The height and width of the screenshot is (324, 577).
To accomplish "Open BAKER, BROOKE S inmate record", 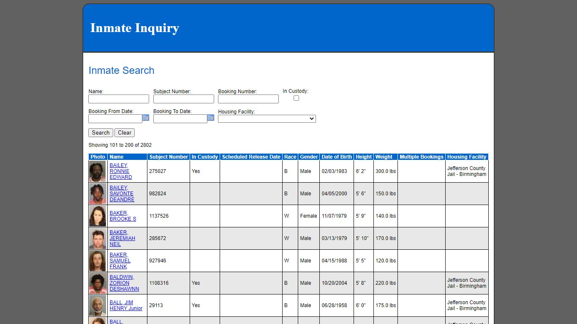I will [123, 216].
